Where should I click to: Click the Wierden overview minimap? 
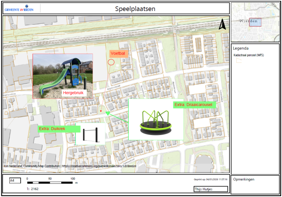[255, 22]
